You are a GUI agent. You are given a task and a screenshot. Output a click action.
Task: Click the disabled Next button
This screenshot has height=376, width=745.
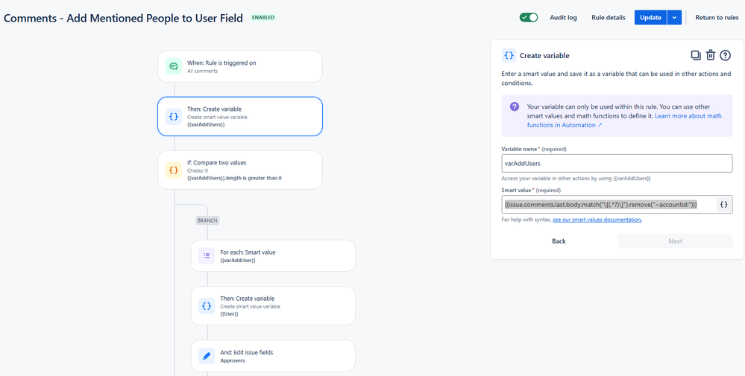675,241
